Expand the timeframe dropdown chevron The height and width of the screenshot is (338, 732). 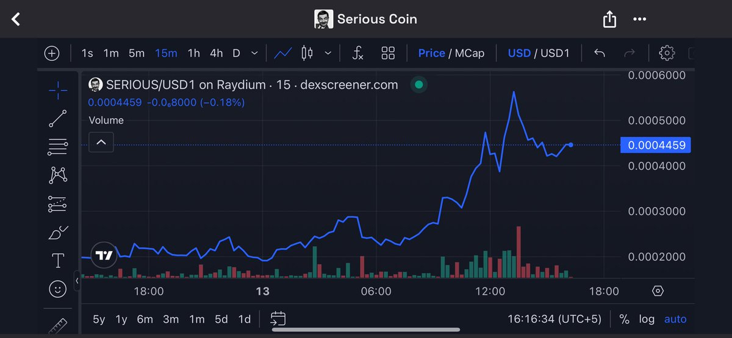point(254,54)
